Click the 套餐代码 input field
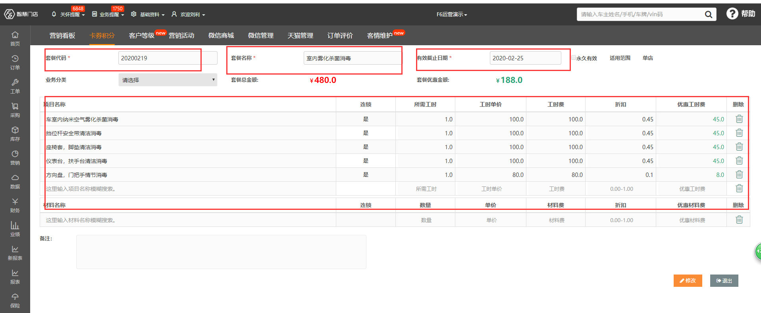Screen dimensions: 761x313 [168, 58]
